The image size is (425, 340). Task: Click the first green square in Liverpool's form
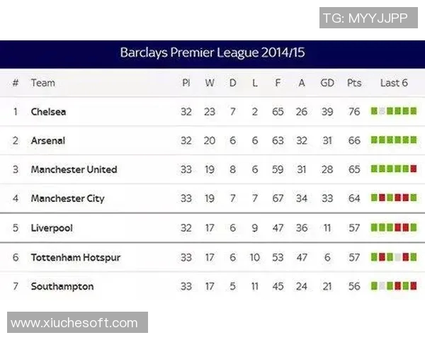pos(375,228)
